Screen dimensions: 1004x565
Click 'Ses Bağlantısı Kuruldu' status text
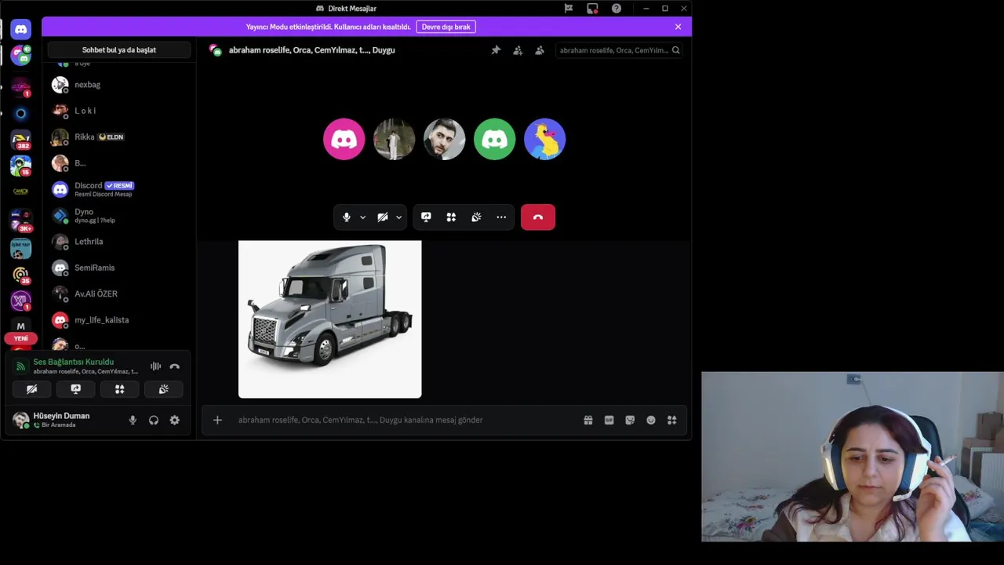(x=73, y=362)
